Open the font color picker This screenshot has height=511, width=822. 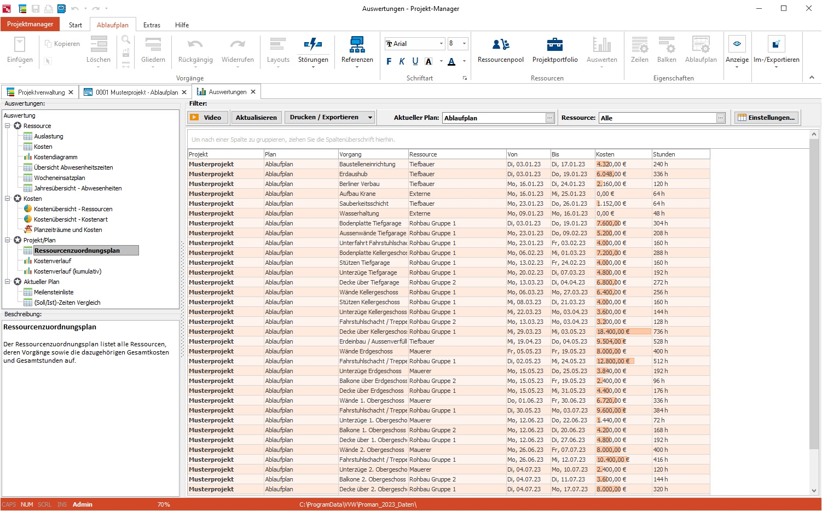click(x=452, y=61)
